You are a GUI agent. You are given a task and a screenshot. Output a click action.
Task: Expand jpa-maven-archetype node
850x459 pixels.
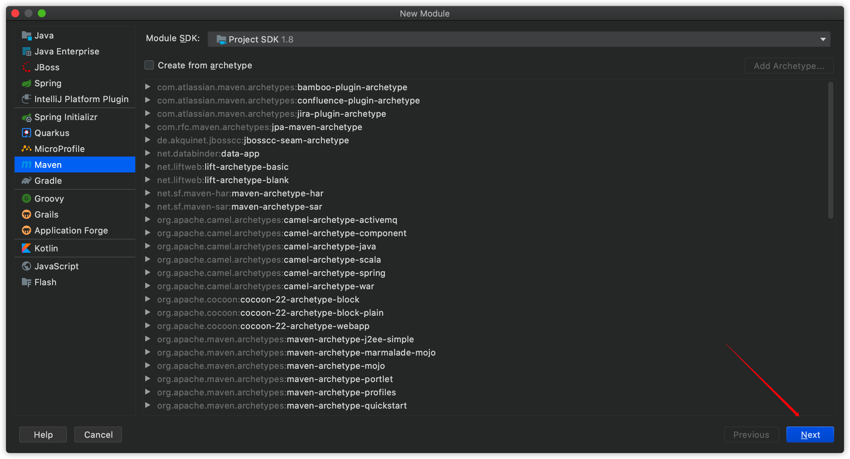pyautogui.click(x=148, y=127)
